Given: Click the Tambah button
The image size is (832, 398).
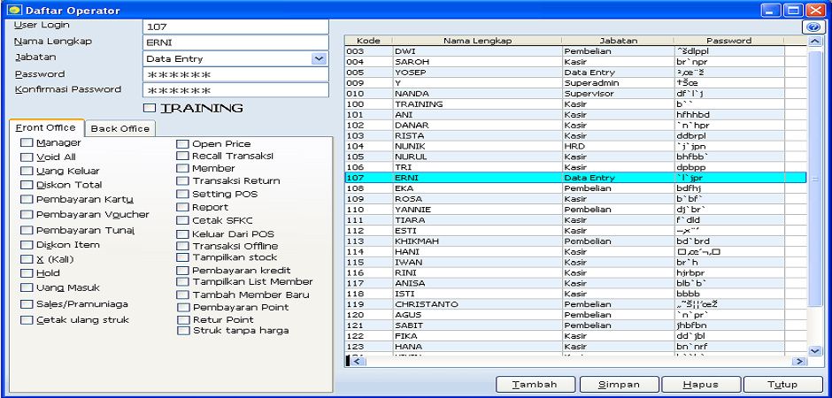Looking at the screenshot, I should tap(535, 385).
